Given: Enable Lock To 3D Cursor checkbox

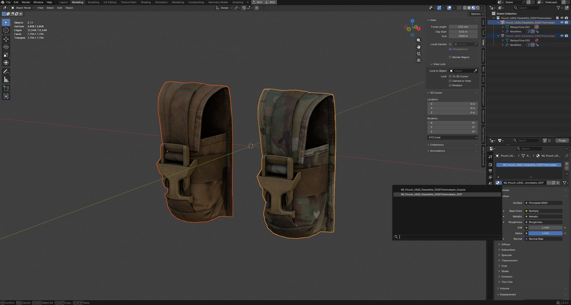Looking at the screenshot, I should [x=450, y=76].
